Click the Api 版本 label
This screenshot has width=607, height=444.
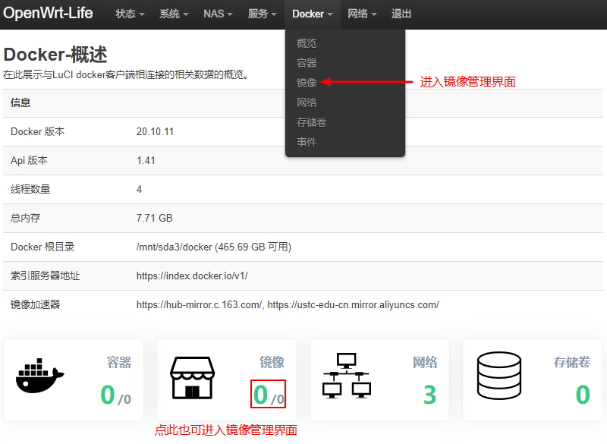(x=29, y=161)
